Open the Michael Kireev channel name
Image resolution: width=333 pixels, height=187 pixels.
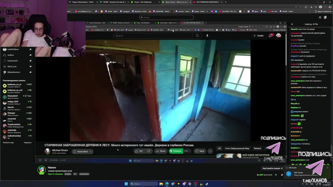[x=60, y=150]
